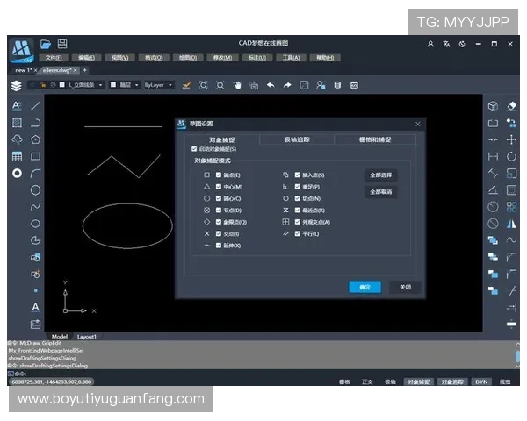Select the Rotate tool
The width and height of the screenshot is (527, 421).
coord(511,156)
